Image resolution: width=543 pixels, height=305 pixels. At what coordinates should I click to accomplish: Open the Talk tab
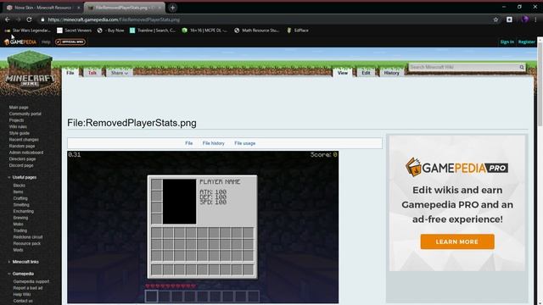(92, 73)
